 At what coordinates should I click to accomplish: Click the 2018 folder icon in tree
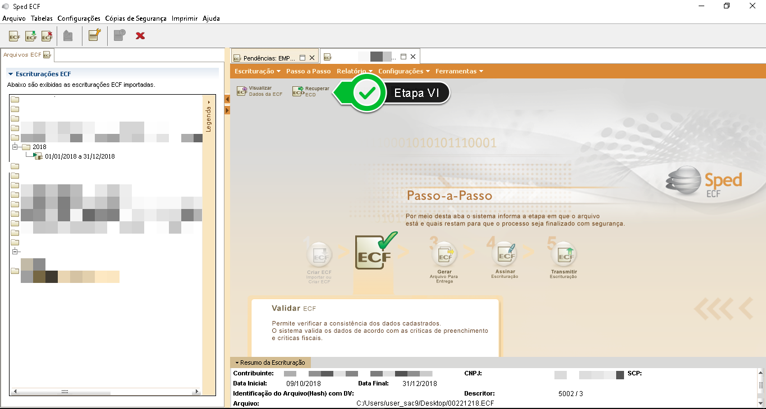(x=26, y=147)
